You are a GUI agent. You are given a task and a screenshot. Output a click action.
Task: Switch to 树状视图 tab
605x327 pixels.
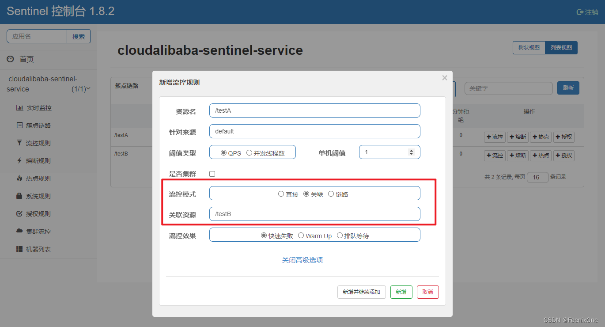coord(529,48)
